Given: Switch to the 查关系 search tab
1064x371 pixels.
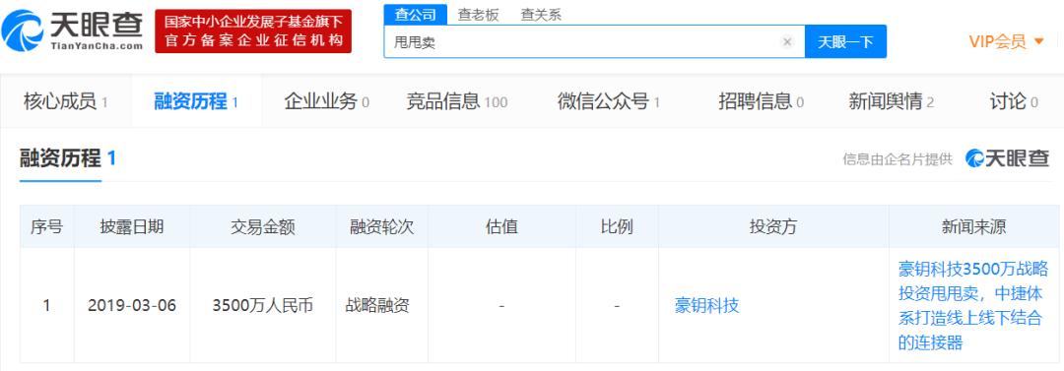Looking at the screenshot, I should tap(541, 14).
